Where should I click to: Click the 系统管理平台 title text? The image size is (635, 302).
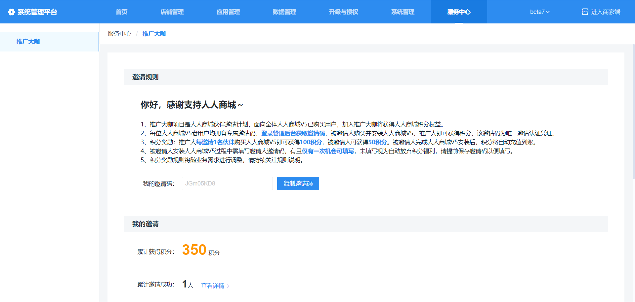click(37, 12)
